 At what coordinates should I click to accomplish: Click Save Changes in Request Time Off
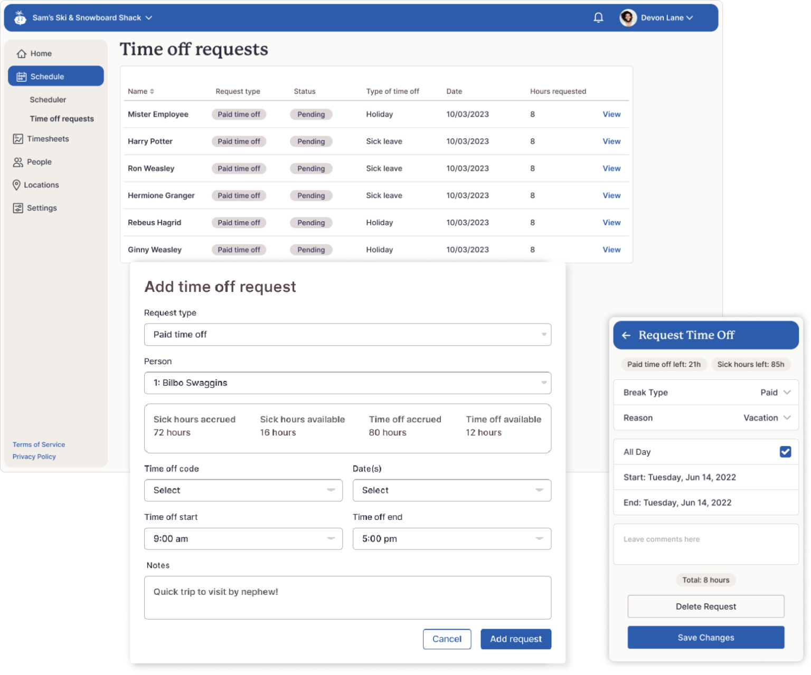pyautogui.click(x=705, y=637)
